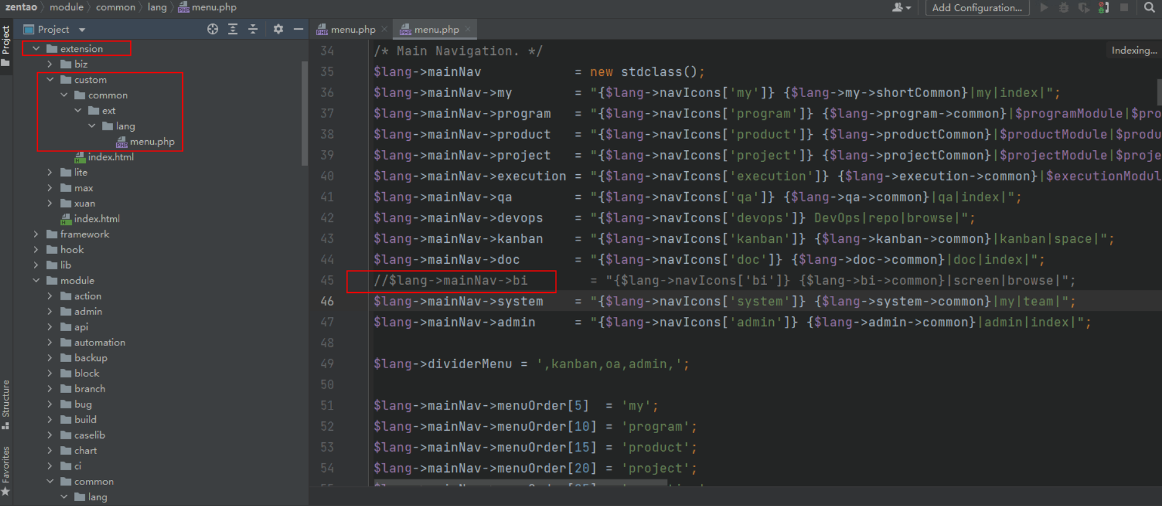Click the Search Everywhere magnifier icon
The height and width of the screenshot is (506, 1162).
1149,7
